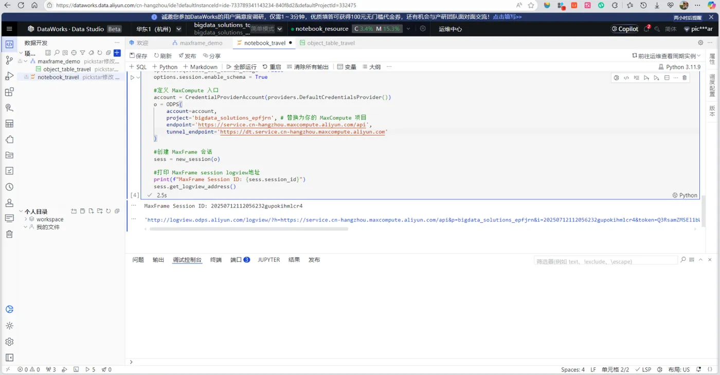The height and width of the screenshot is (375, 720).
Task: Click 重启 to restart the kernel
Action: click(x=272, y=67)
